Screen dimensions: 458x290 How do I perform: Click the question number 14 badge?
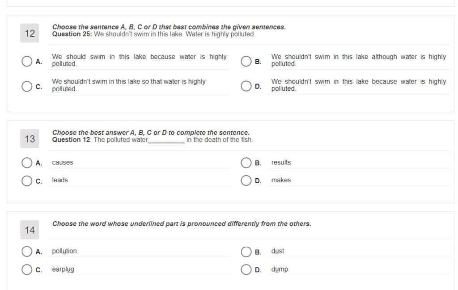(30, 230)
